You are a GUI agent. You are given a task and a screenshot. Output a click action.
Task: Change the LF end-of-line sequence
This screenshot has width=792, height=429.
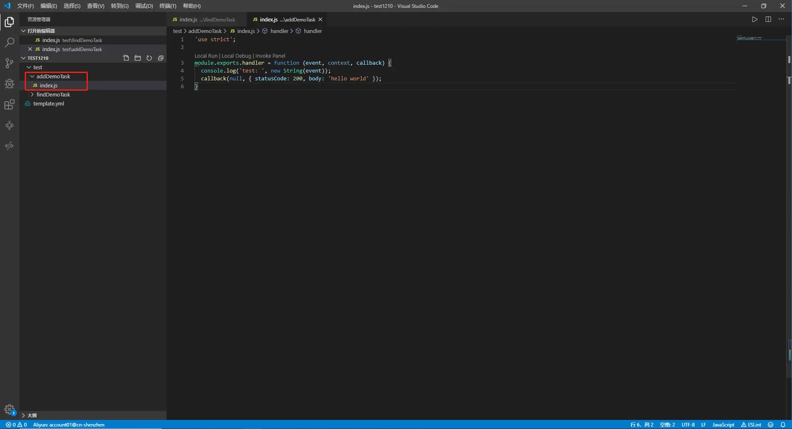(x=703, y=425)
